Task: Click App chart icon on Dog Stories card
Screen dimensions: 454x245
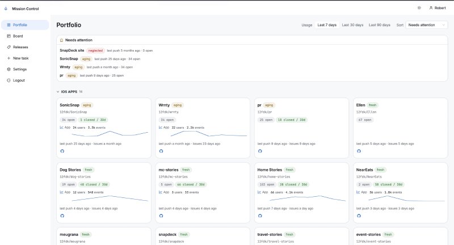Action: [61, 192]
